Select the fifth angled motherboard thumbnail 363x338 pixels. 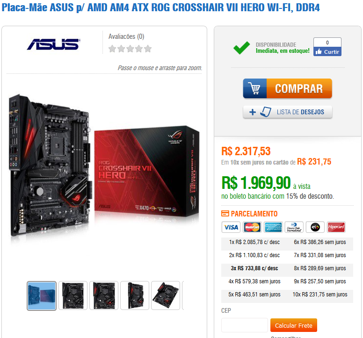pyautogui.click(x=166, y=295)
